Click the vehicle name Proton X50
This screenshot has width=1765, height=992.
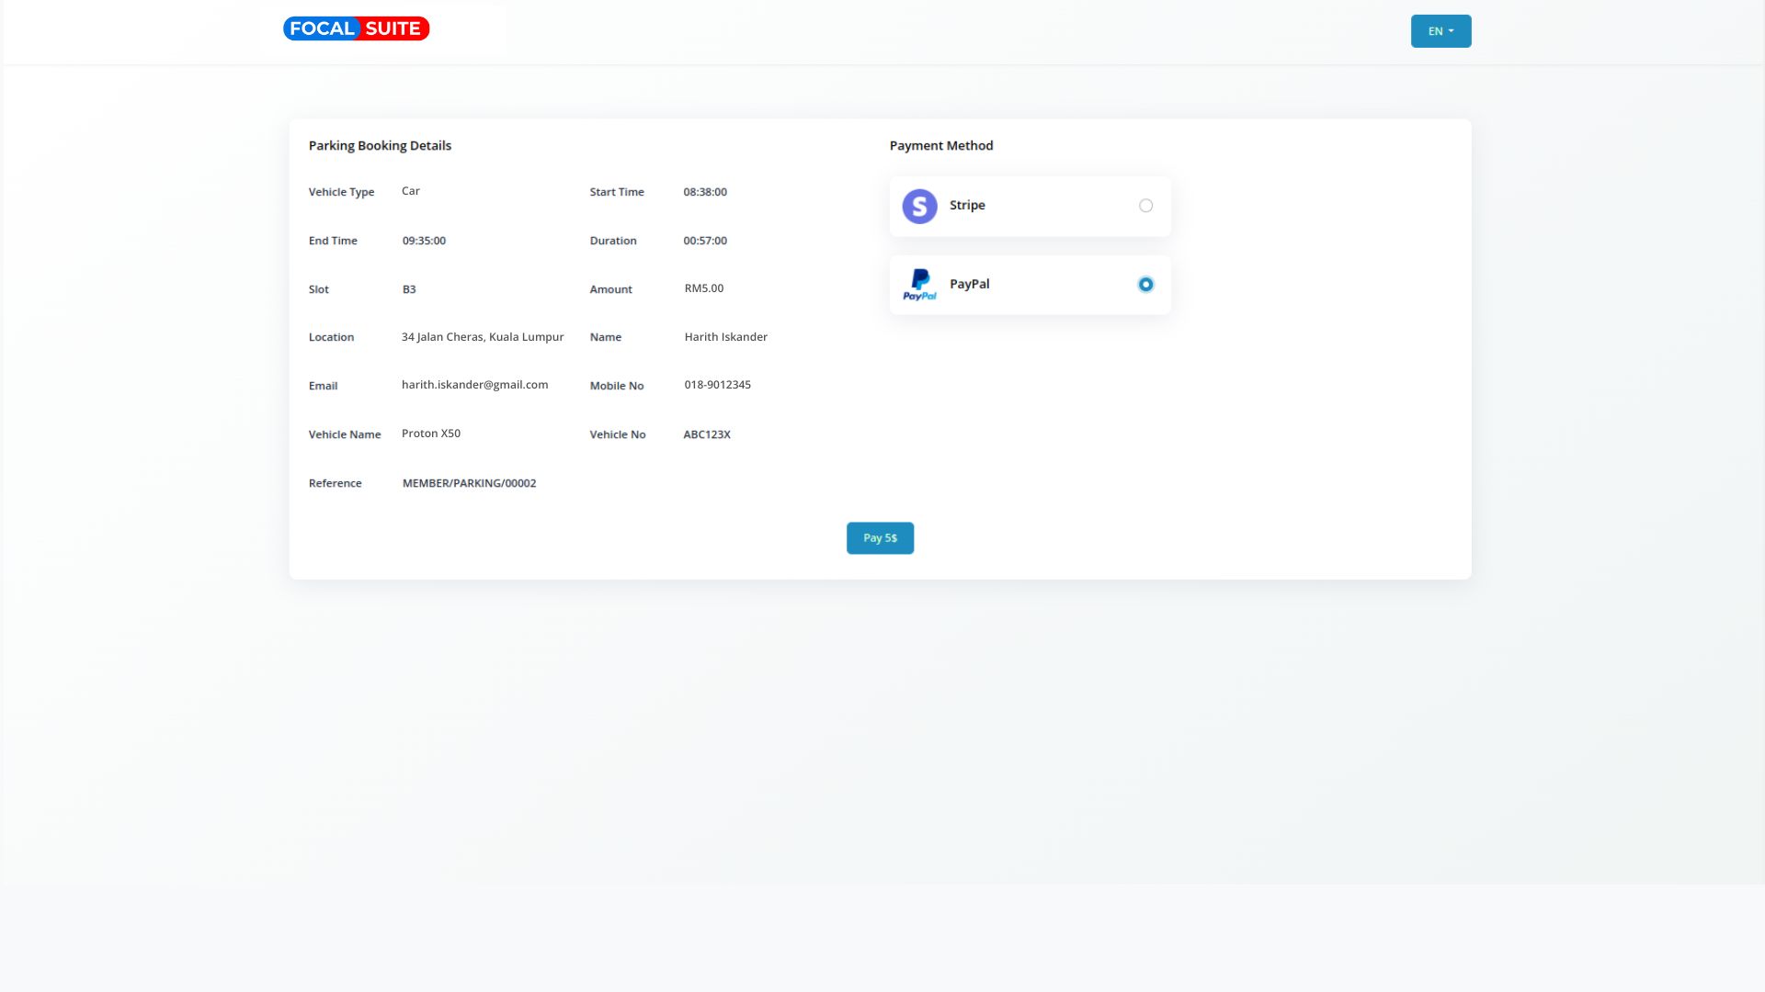pos(430,434)
